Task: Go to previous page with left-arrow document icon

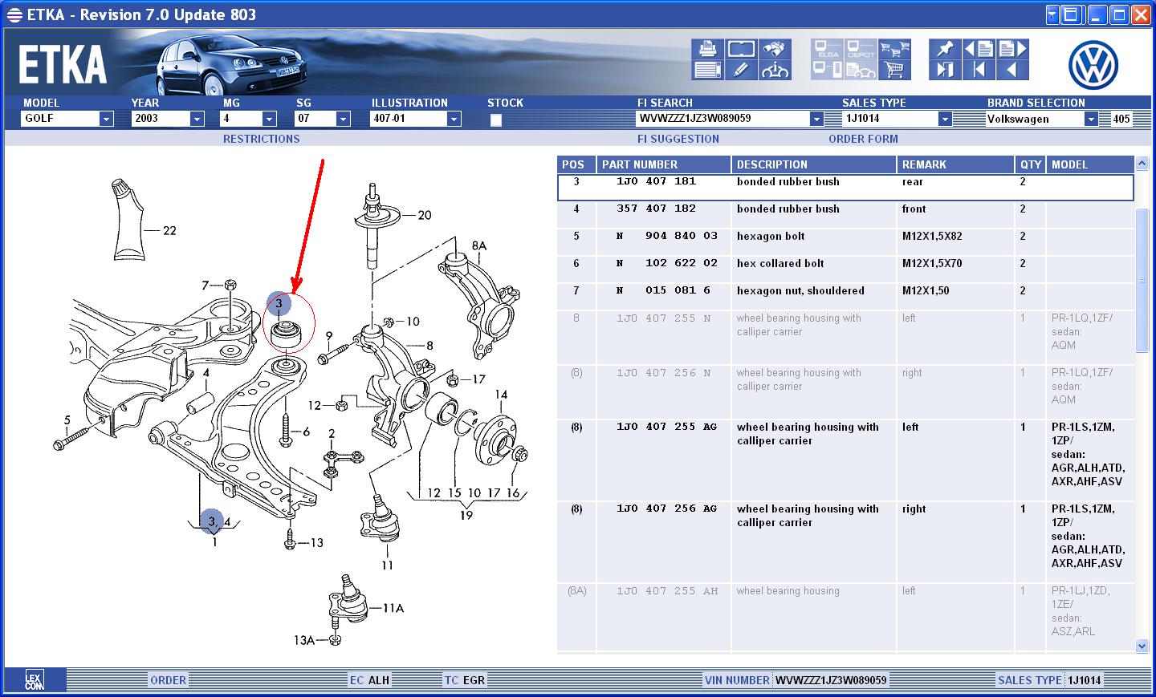Action: [979, 50]
